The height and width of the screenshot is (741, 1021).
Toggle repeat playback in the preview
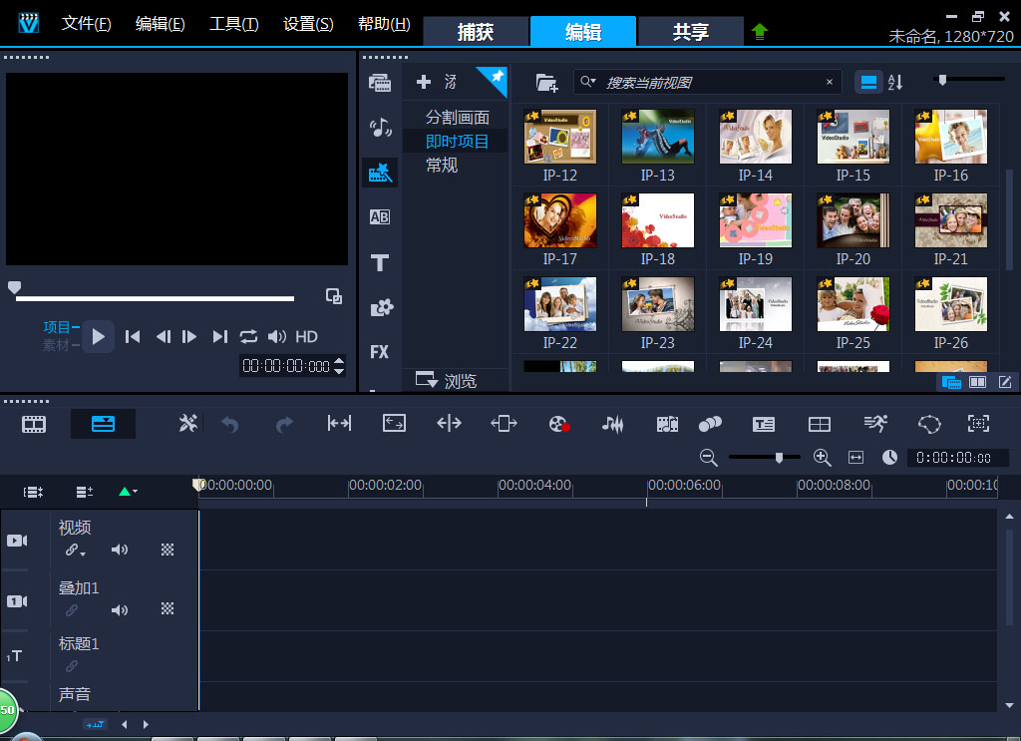pyautogui.click(x=248, y=337)
